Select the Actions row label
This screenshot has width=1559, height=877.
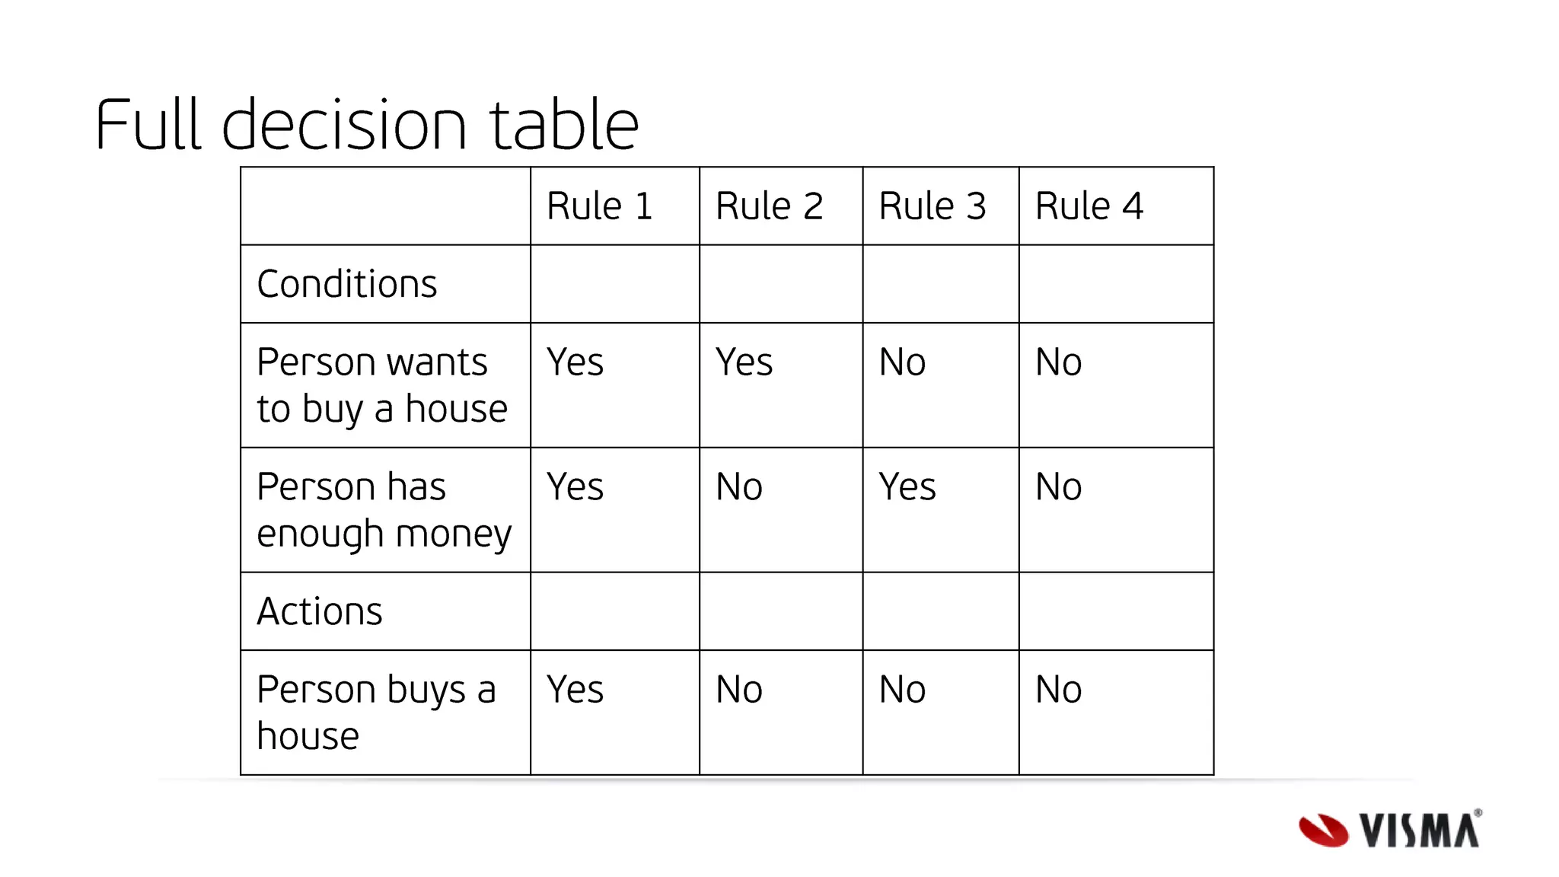click(x=320, y=611)
